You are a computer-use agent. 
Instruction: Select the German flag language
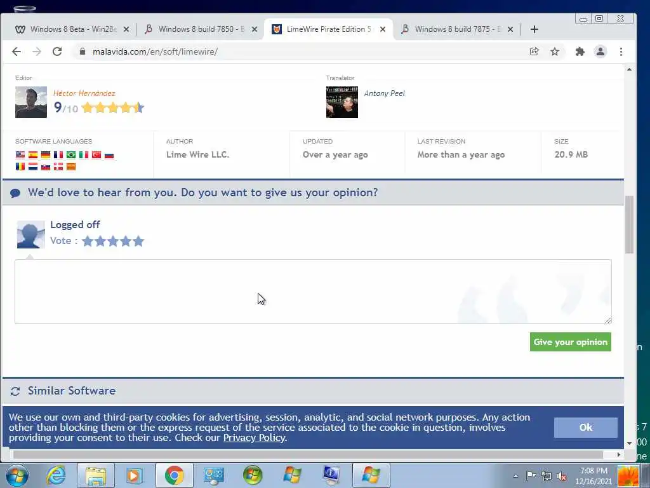coord(46,155)
